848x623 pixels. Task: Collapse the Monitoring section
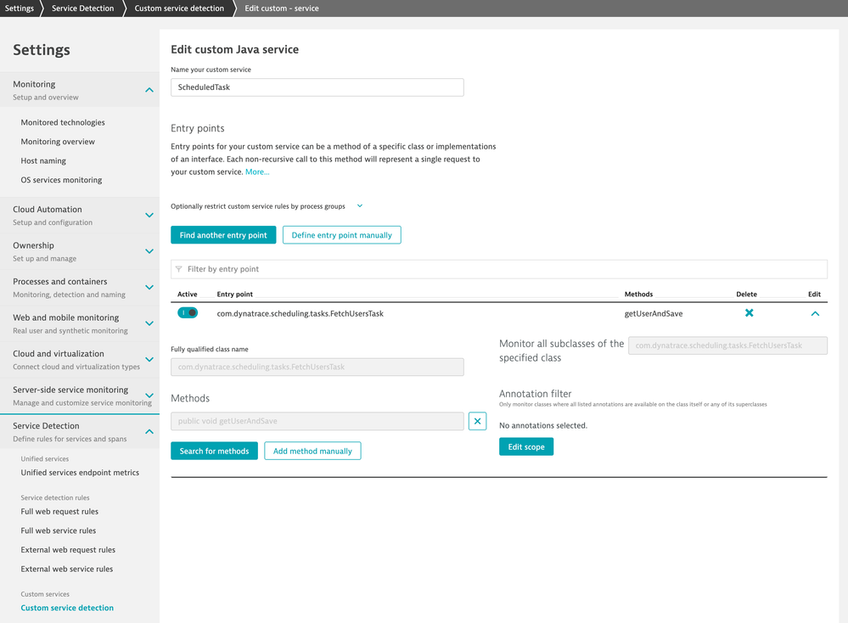[x=149, y=90]
